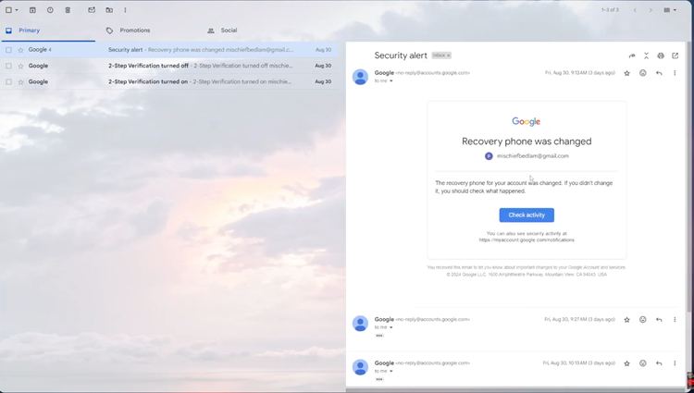Expand 'to me' details on the 9:13 AM message

tap(390, 80)
